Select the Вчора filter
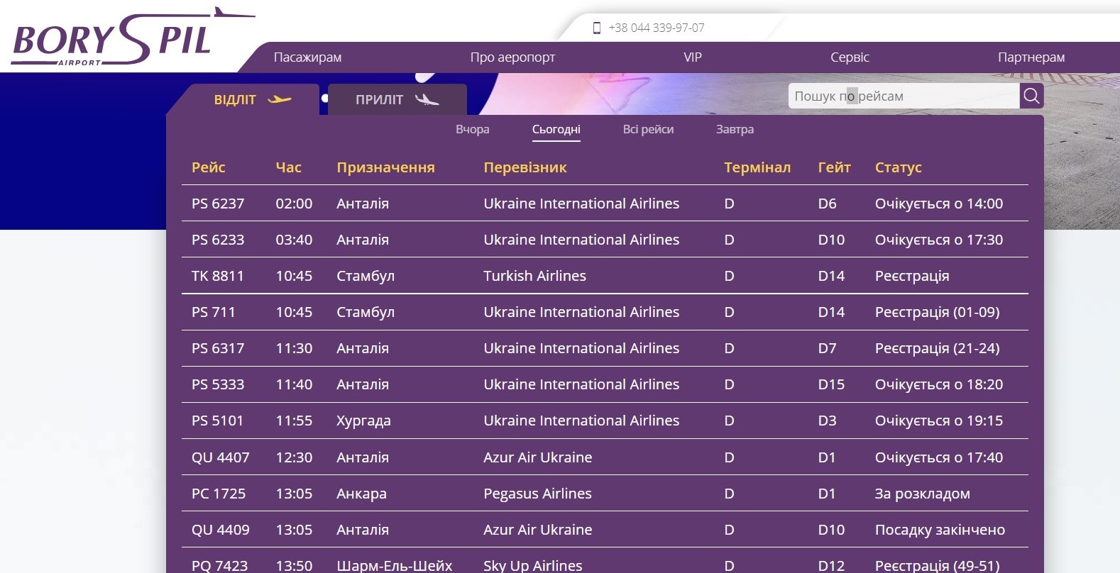 pyautogui.click(x=473, y=129)
